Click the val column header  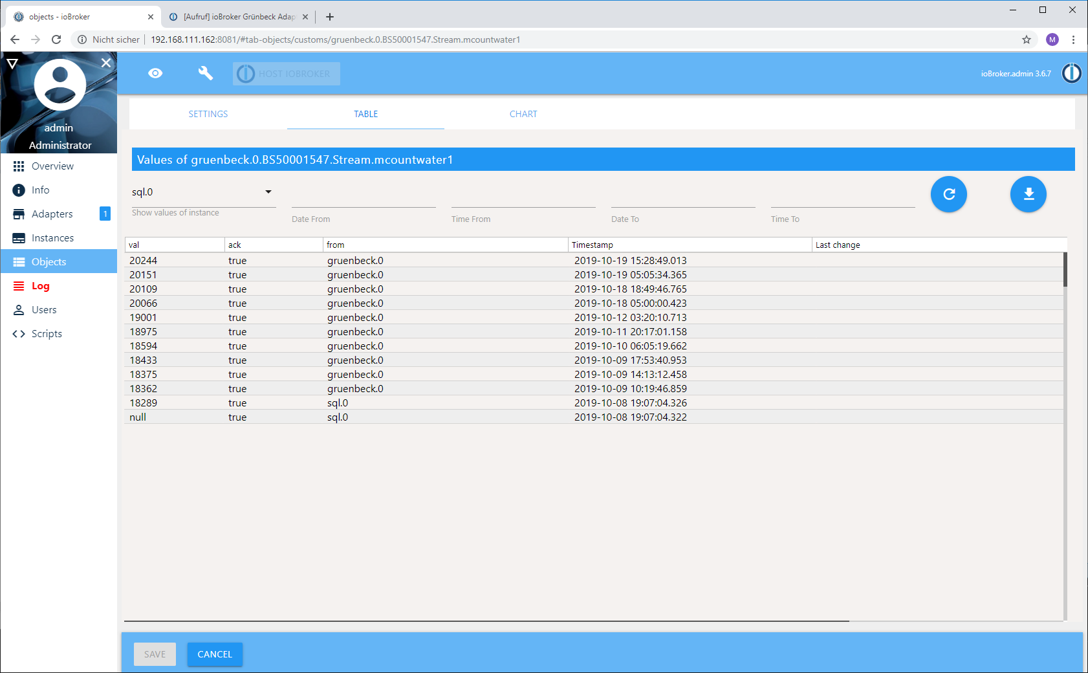175,245
